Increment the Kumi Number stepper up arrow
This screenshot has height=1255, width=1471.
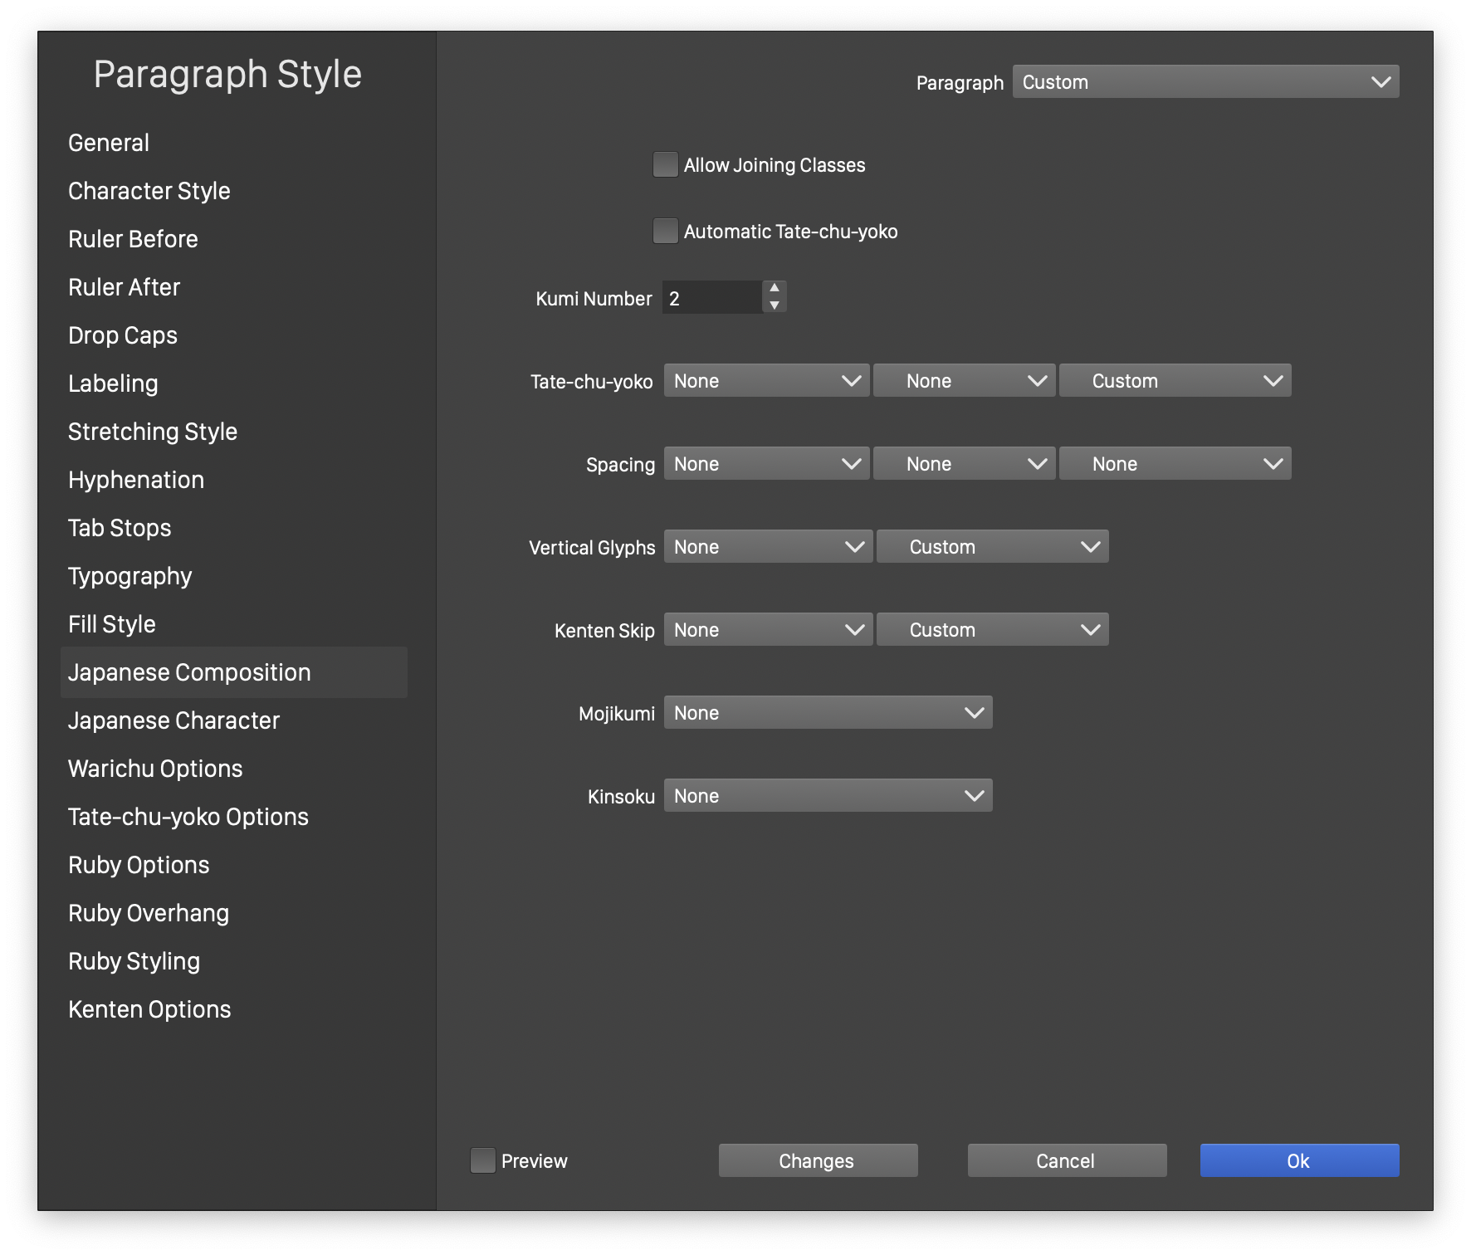(x=774, y=288)
